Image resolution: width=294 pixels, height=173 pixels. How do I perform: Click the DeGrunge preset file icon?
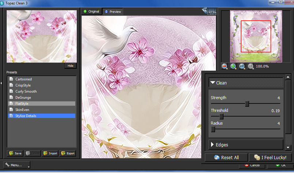tap(11, 97)
